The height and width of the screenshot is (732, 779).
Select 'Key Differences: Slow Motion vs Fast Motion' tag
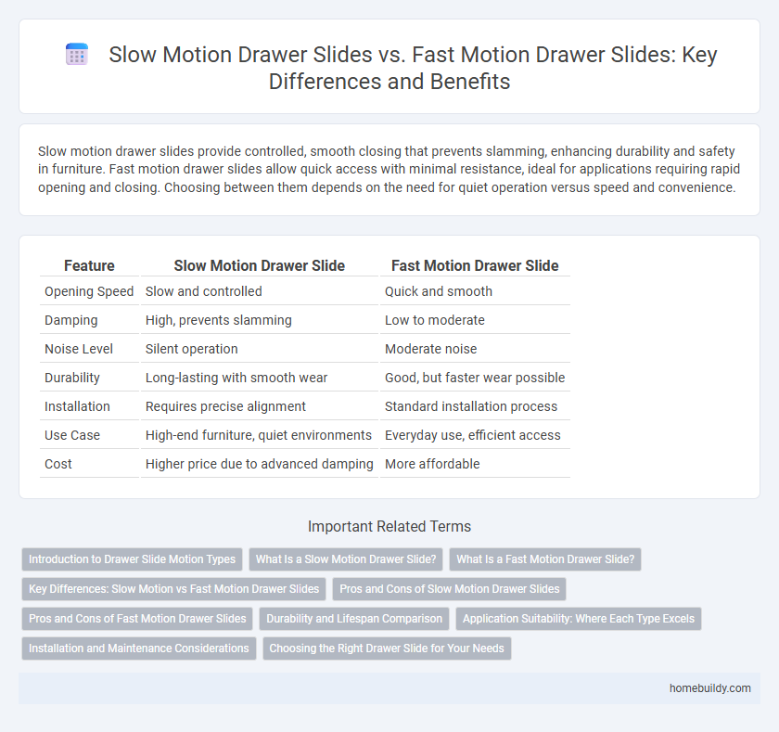click(x=174, y=589)
